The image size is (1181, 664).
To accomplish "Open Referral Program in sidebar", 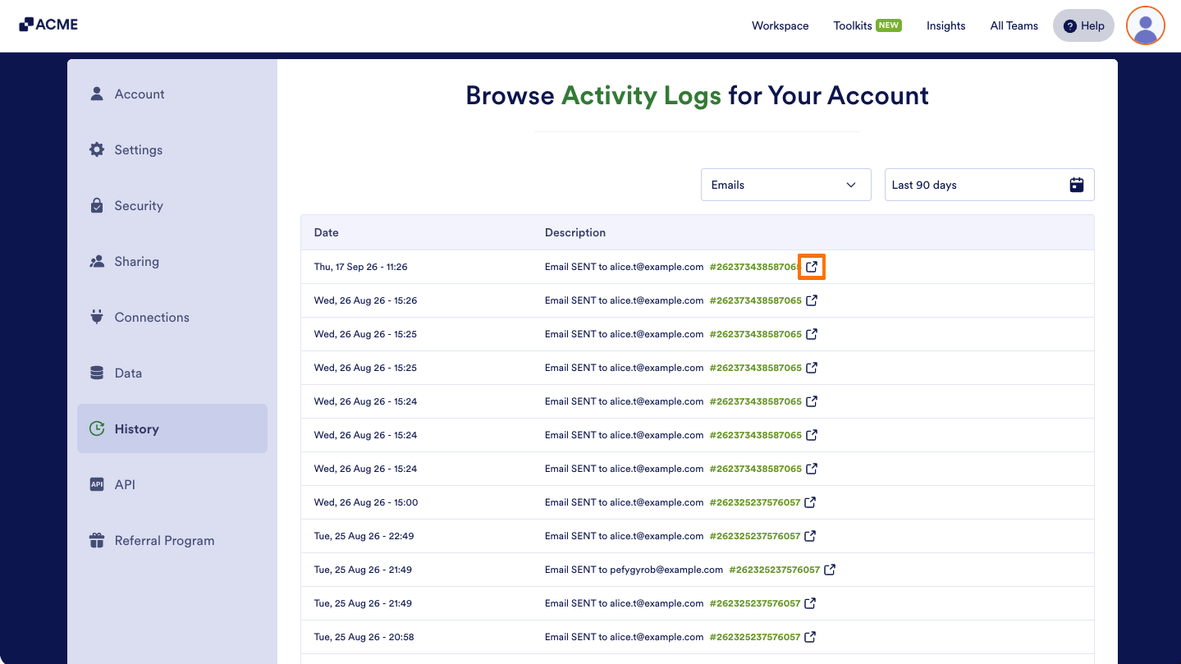I will pyautogui.click(x=172, y=541).
